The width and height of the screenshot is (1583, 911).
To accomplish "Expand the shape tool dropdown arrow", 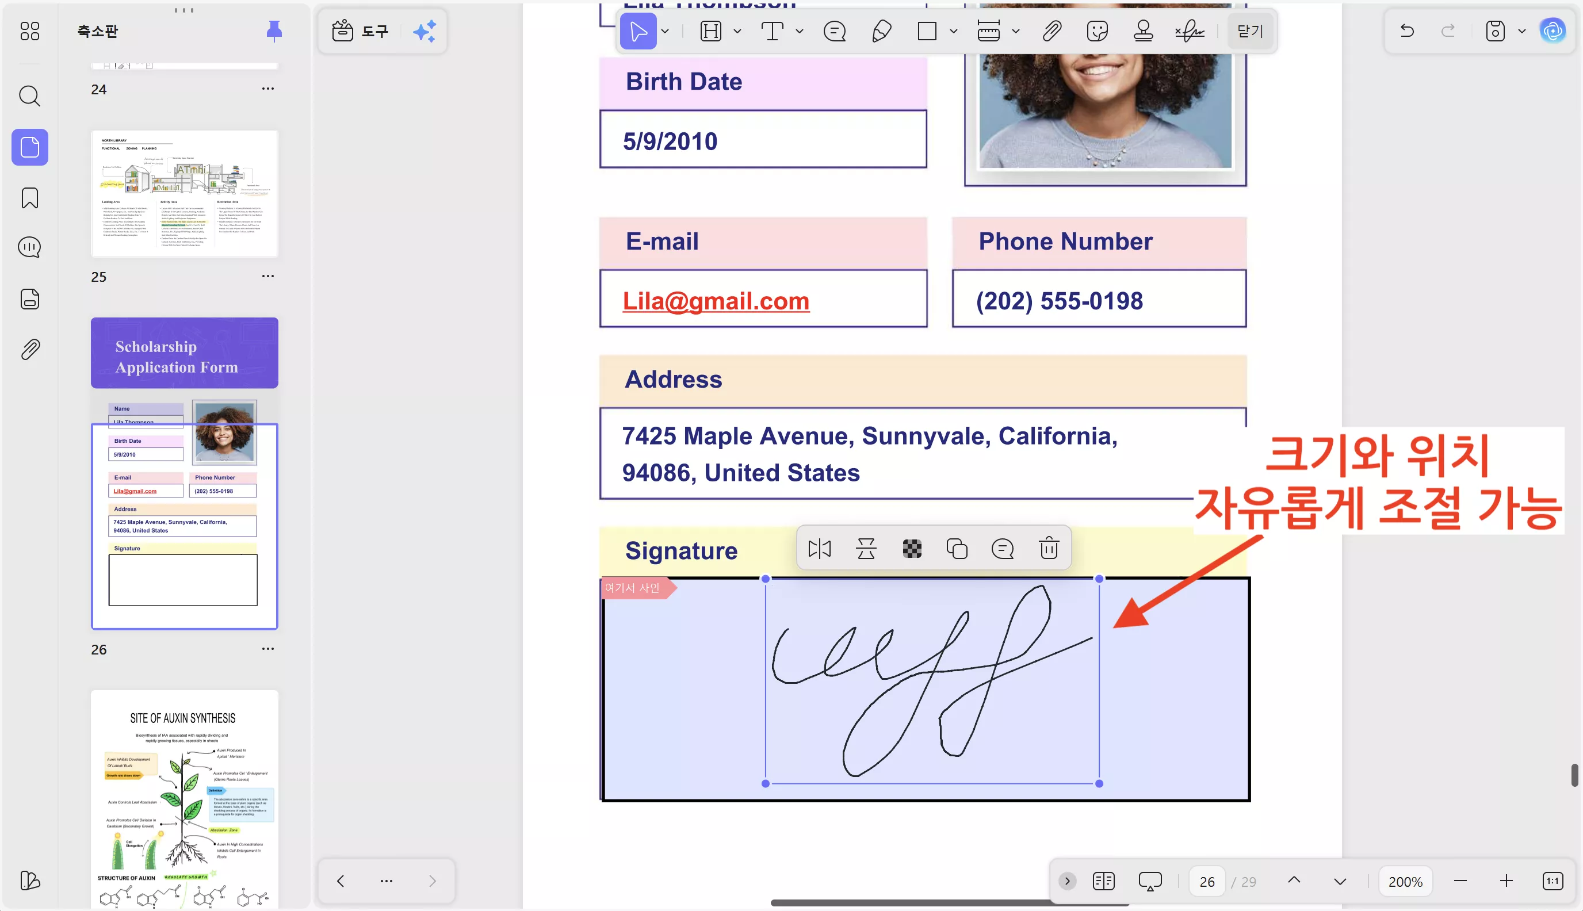I will click(953, 30).
